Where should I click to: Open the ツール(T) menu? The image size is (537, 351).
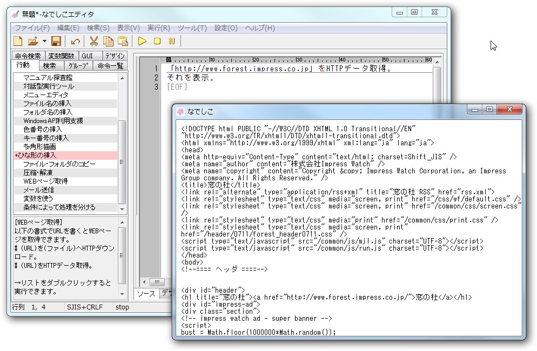coord(192,28)
